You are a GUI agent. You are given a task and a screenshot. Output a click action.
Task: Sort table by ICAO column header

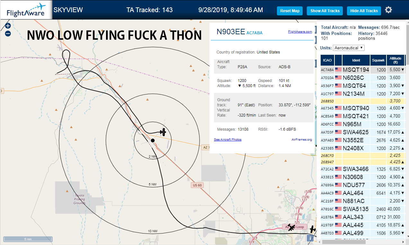coord(327,60)
